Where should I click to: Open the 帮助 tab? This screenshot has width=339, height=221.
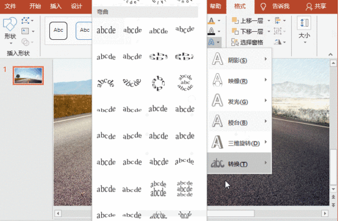[215, 6]
